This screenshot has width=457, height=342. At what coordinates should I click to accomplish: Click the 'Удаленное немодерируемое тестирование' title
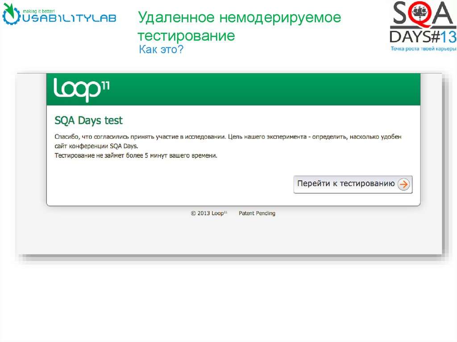tap(239, 26)
